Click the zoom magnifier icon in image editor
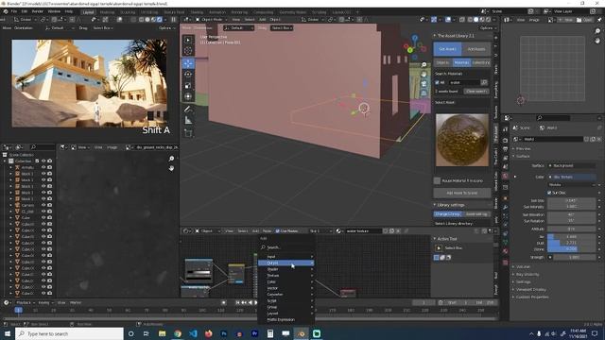The image size is (605, 340). coord(171,159)
